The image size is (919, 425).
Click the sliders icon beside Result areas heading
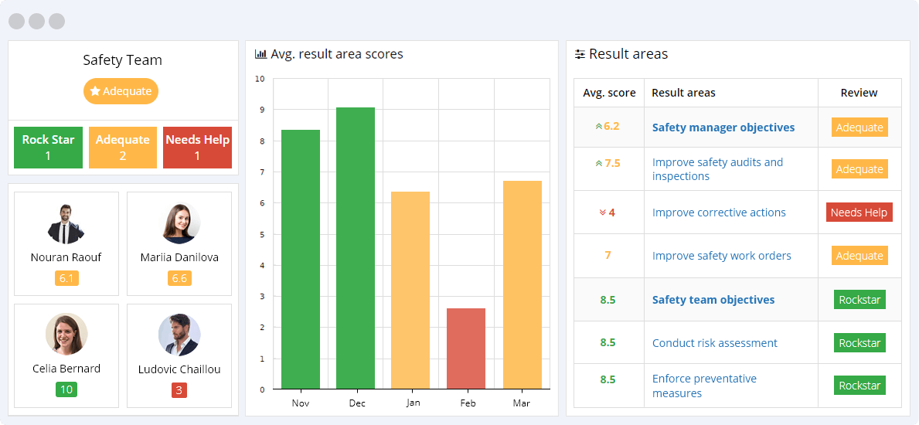point(580,55)
